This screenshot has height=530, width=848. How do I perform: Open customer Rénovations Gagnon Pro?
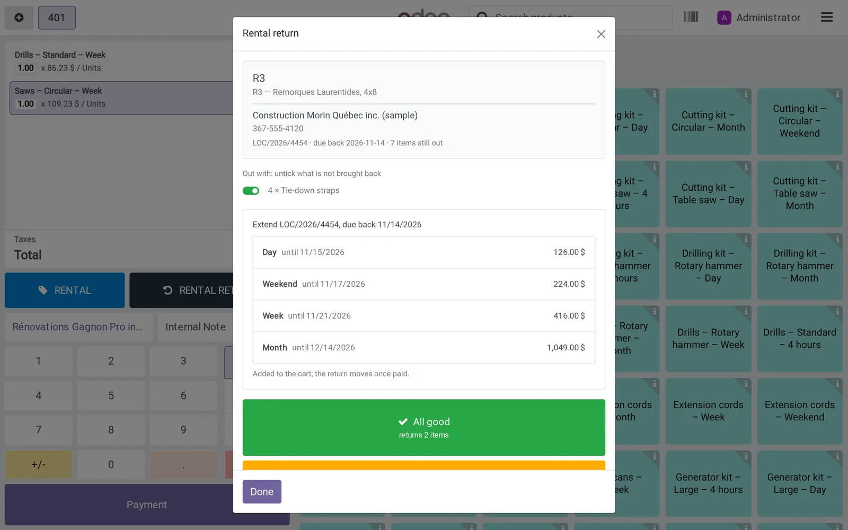(x=78, y=327)
